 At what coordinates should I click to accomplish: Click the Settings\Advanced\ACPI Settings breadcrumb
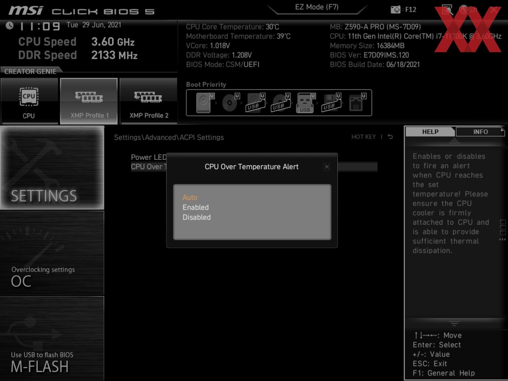point(169,137)
